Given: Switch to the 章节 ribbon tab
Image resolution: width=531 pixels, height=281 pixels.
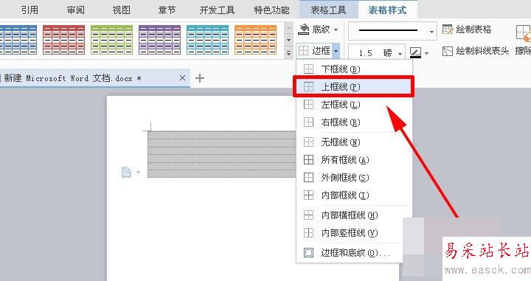Looking at the screenshot, I should pos(167,10).
